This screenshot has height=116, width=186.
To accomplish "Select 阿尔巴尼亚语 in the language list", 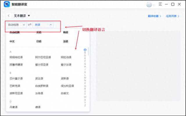I will tap(43, 57).
